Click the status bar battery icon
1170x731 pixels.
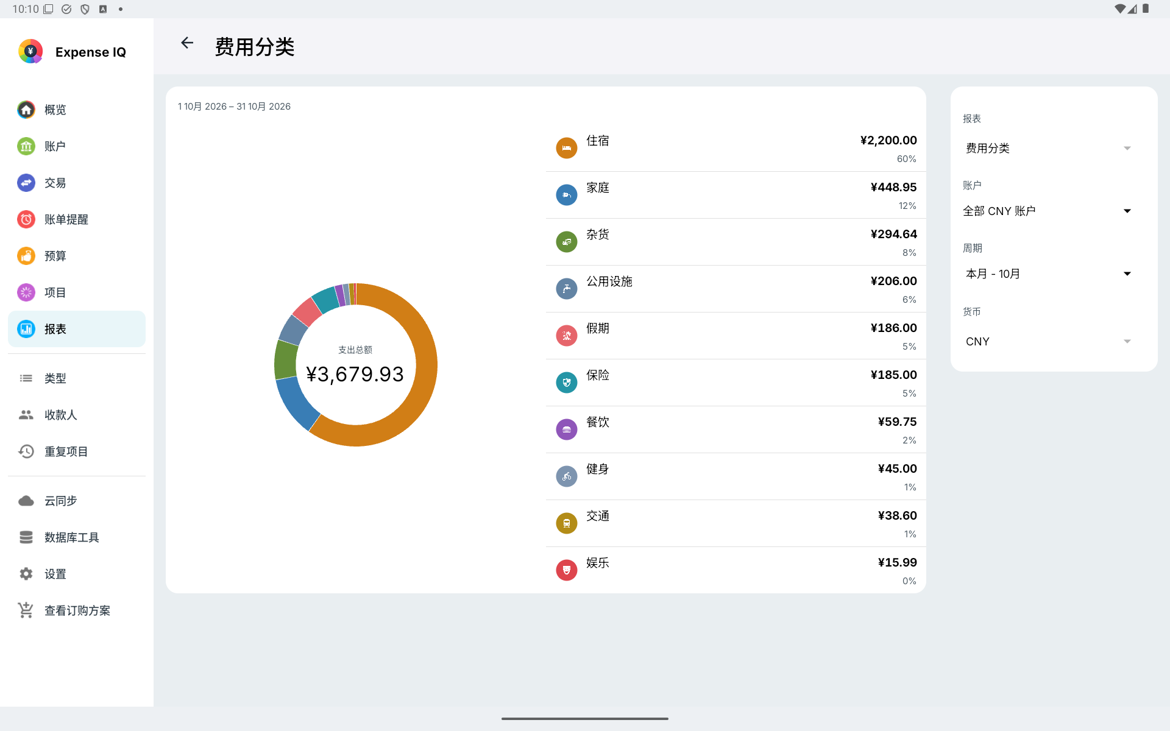tap(1146, 9)
